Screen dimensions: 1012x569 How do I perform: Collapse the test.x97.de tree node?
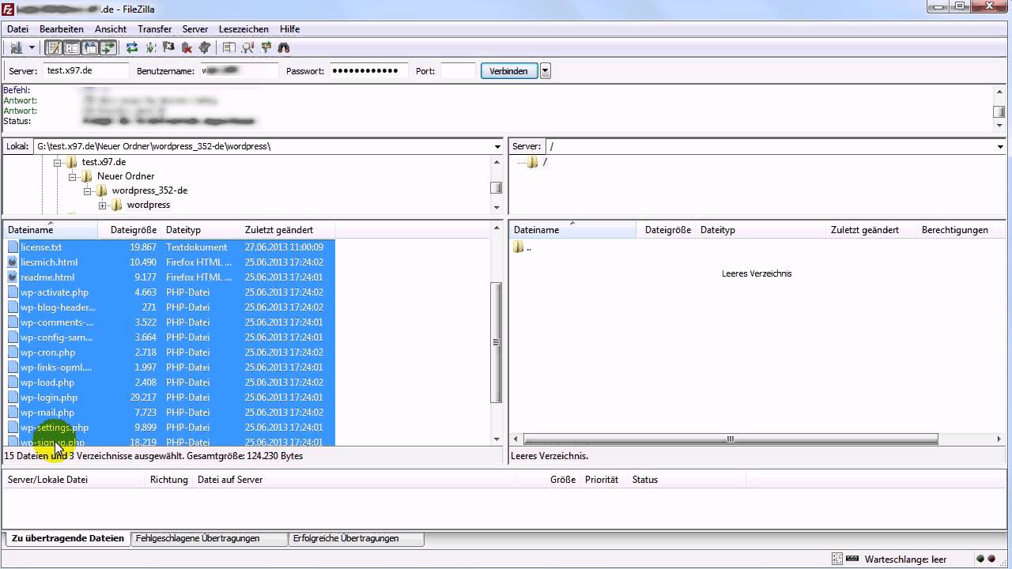[57, 162]
